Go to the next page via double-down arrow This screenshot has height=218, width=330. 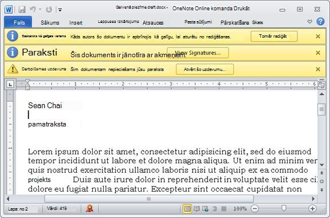pyautogui.click(x=321, y=190)
